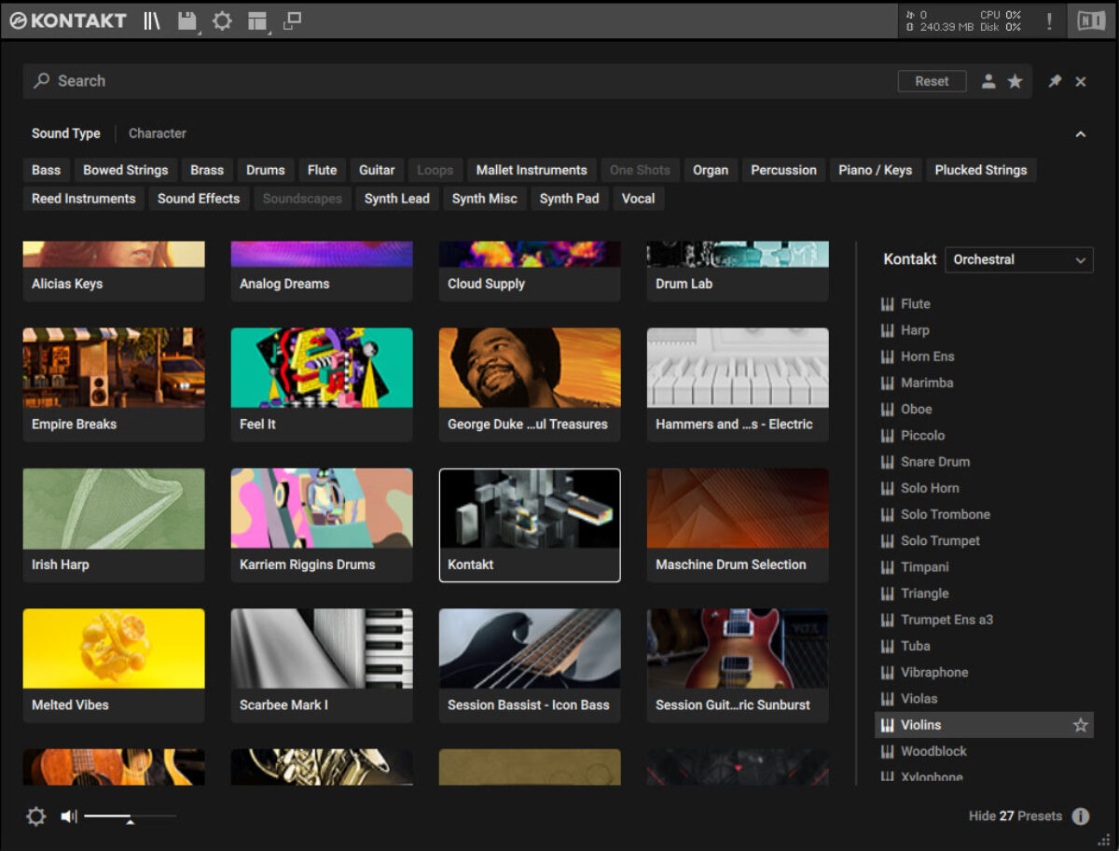Select the Piano / Keys tag

click(876, 170)
